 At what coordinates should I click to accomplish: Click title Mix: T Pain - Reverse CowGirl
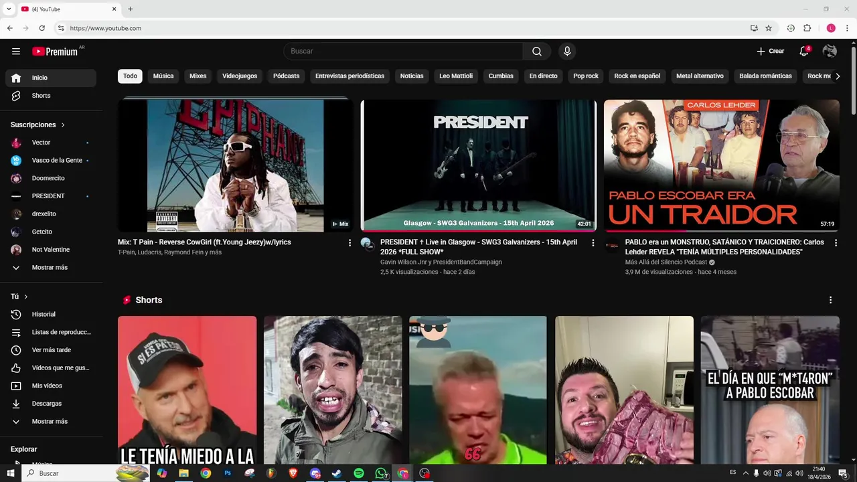pyautogui.click(x=204, y=242)
